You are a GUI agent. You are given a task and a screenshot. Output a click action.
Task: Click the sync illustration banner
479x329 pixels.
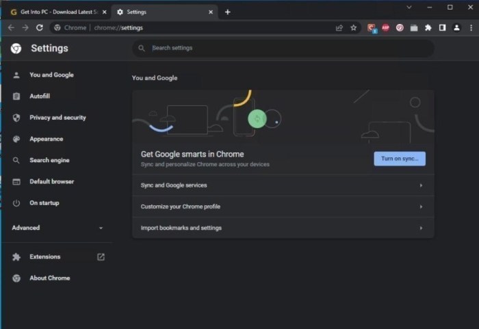[x=283, y=117]
